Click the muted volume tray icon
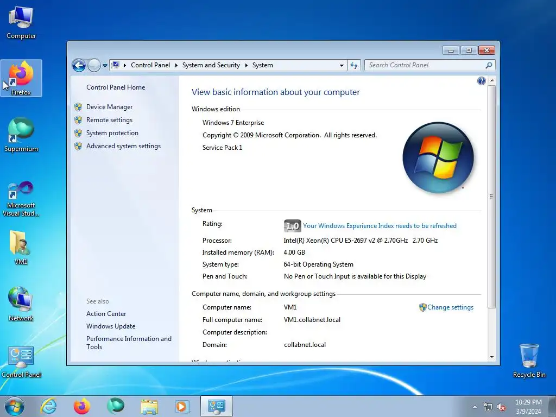The height and width of the screenshot is (417, 556). click(x=501, y=407)
